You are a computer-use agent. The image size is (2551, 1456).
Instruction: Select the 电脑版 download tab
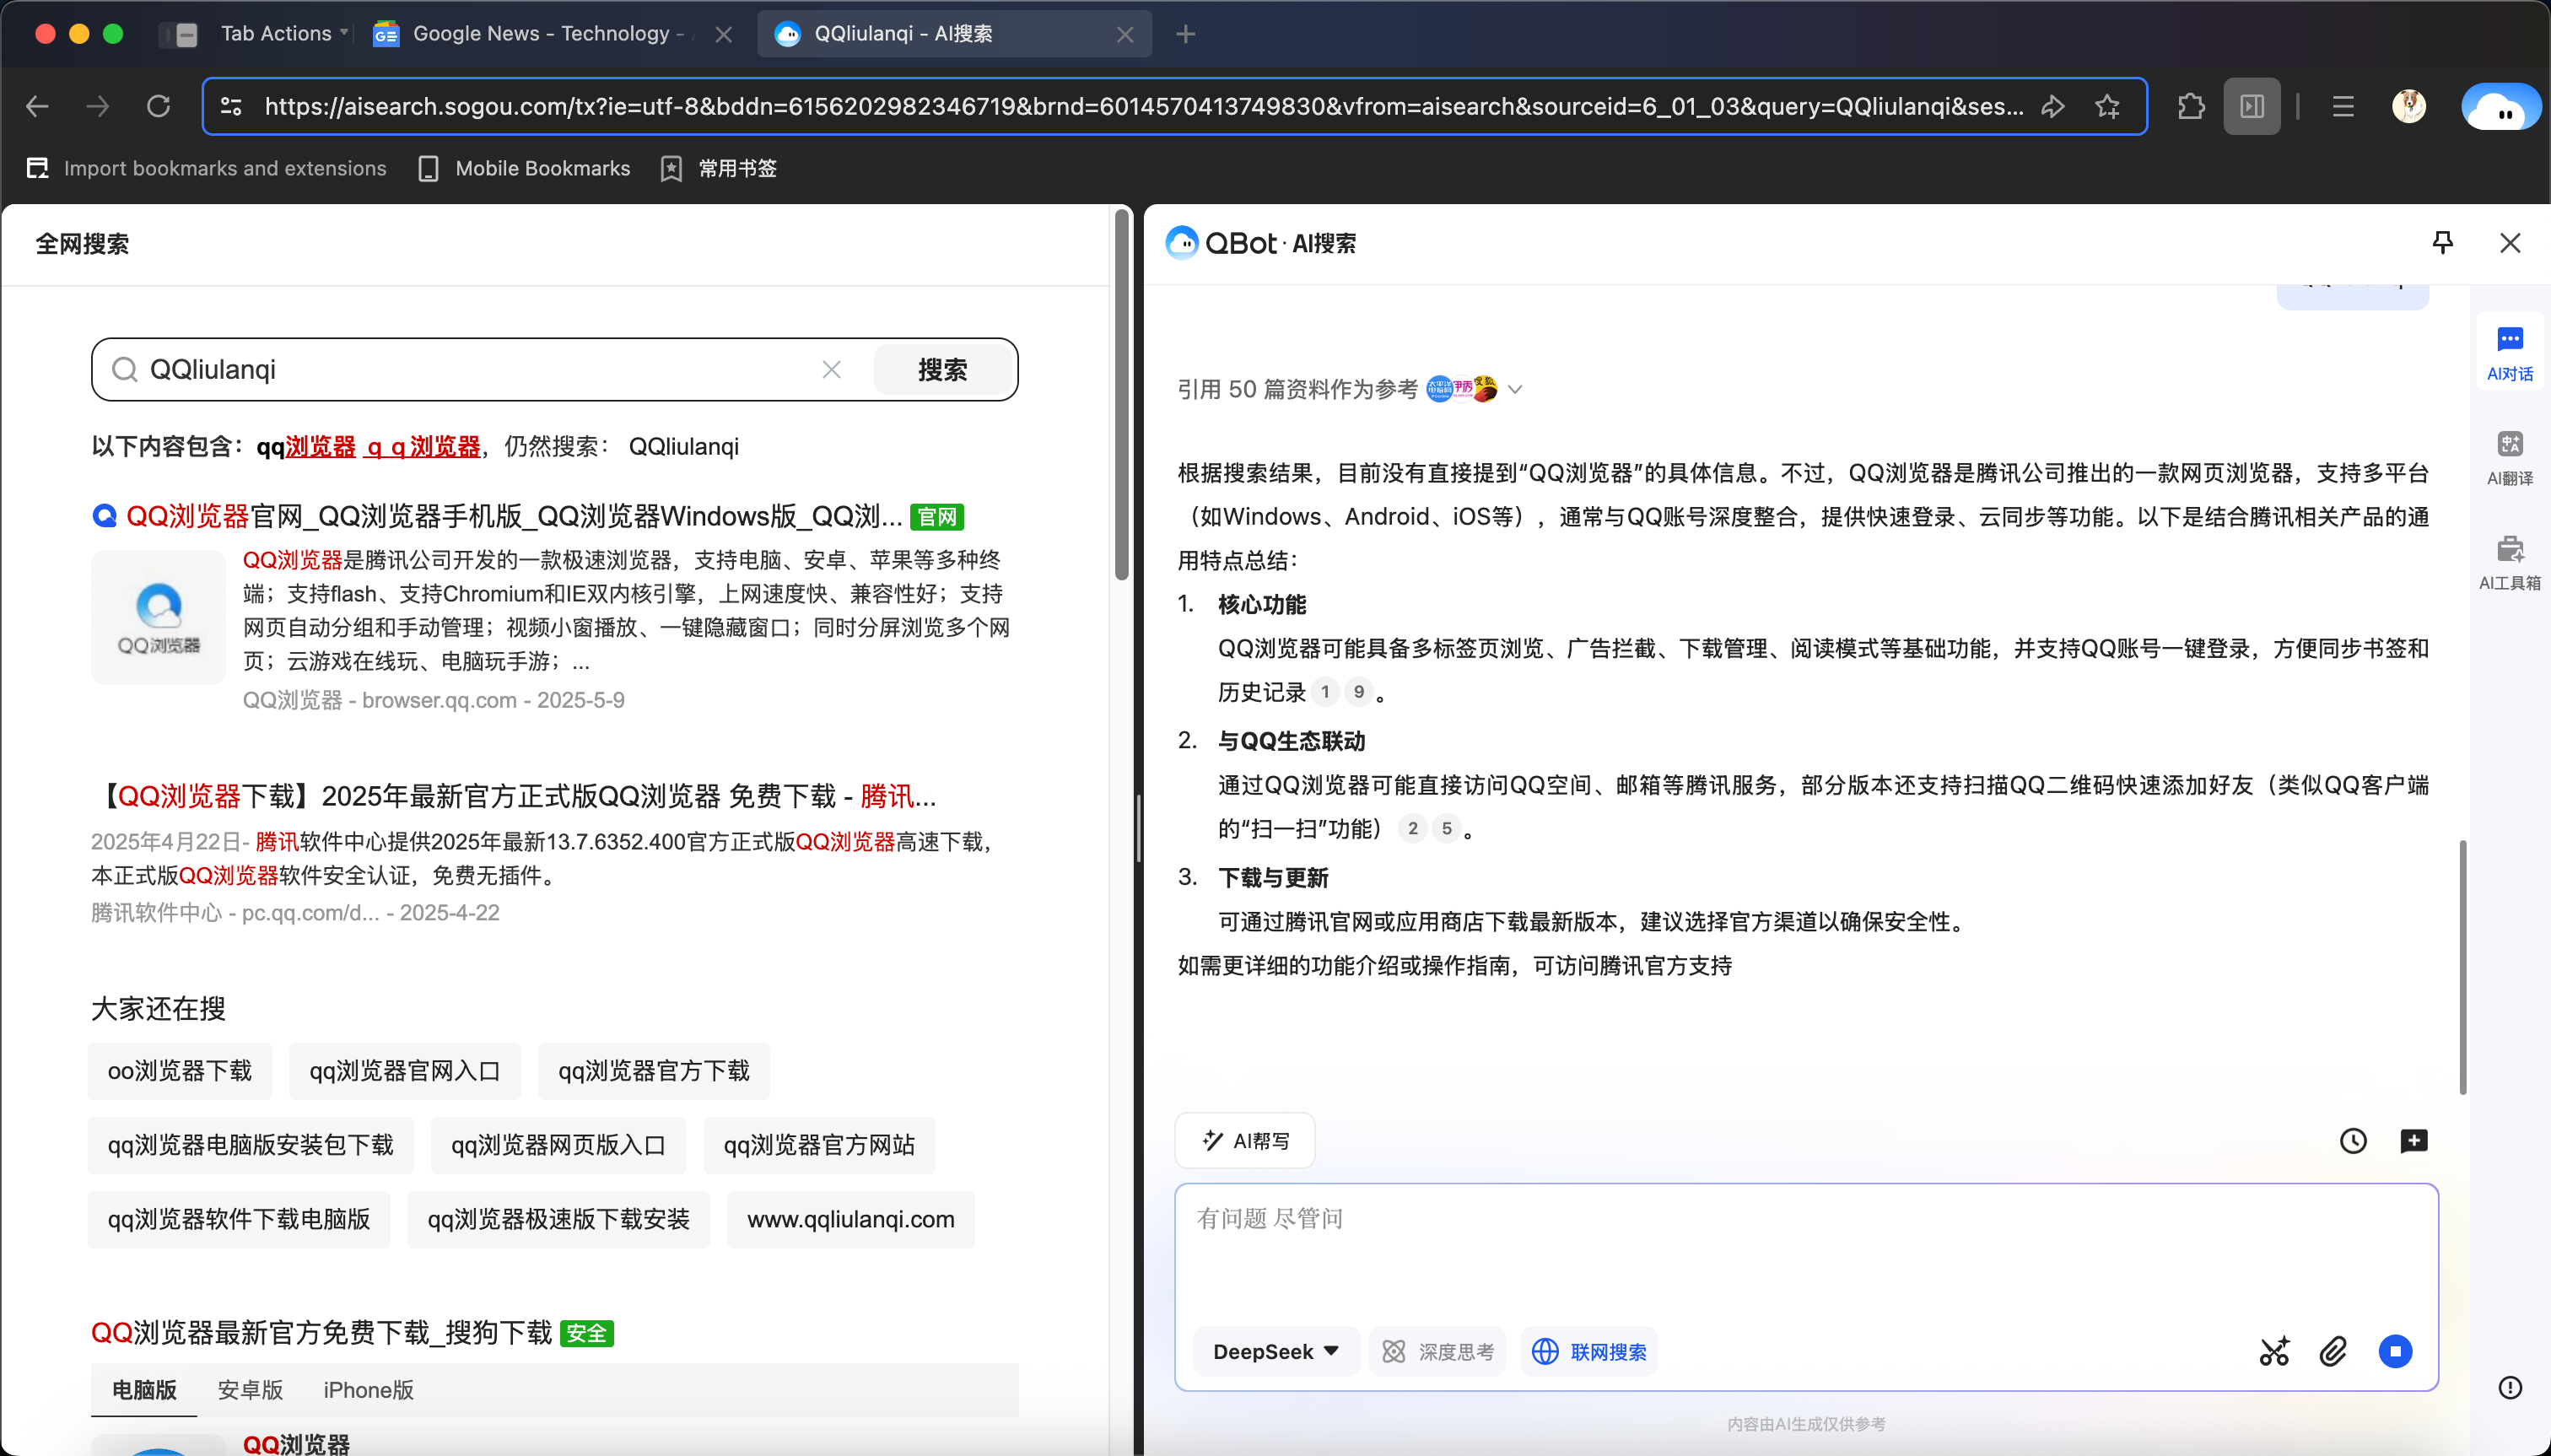144,1390
